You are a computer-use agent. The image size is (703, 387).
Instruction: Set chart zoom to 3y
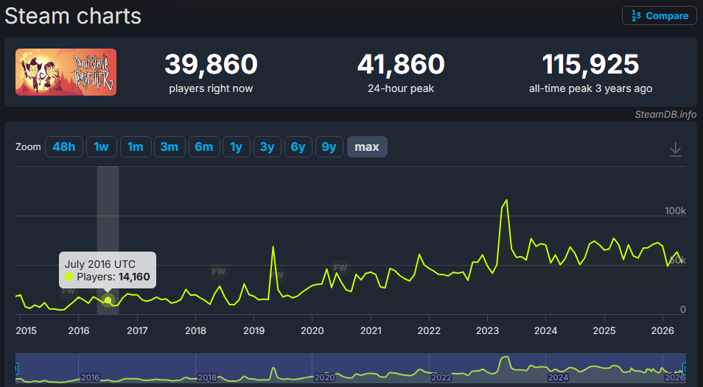267,146
